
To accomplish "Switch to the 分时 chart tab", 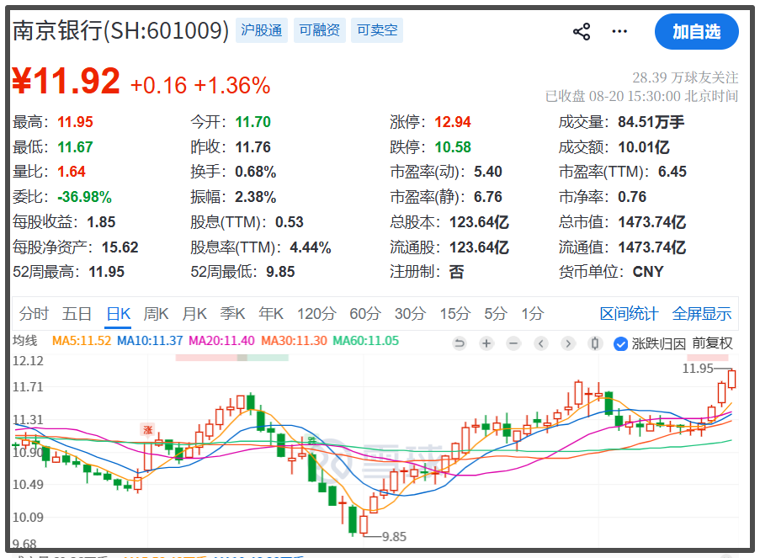I will tap(34, 314).
